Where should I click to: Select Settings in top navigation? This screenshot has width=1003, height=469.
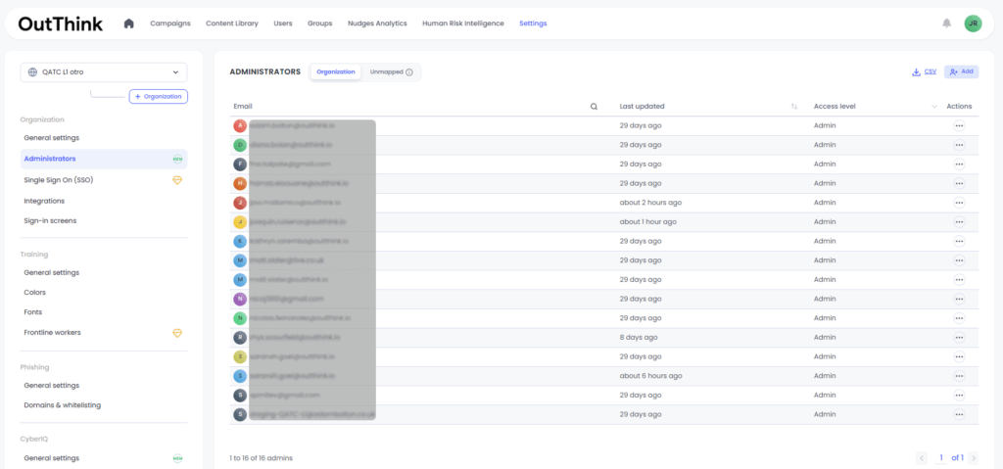pos(533,23)
